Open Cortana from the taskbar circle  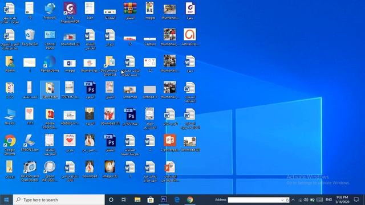pyautogui.click(x=111, y=200)
